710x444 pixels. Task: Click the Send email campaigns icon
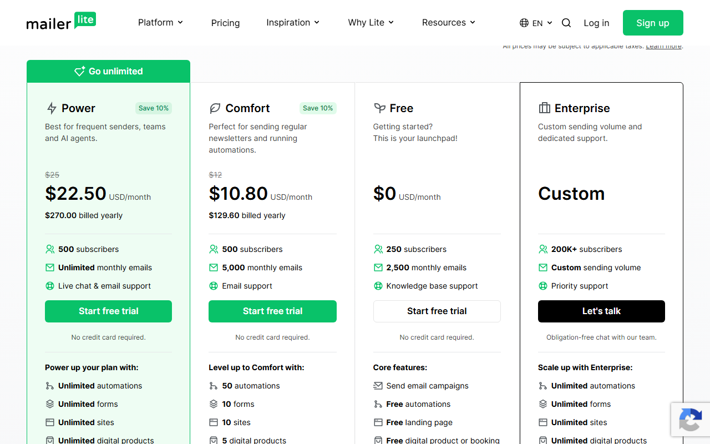pyautogui.click(x=378, y=386)
